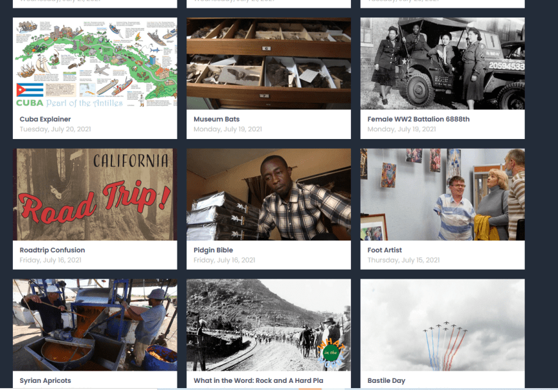Click the Roadtrip Confusion title
This screenshot has height=390, width=558.
pyautogui.click(x=52, y=250)
